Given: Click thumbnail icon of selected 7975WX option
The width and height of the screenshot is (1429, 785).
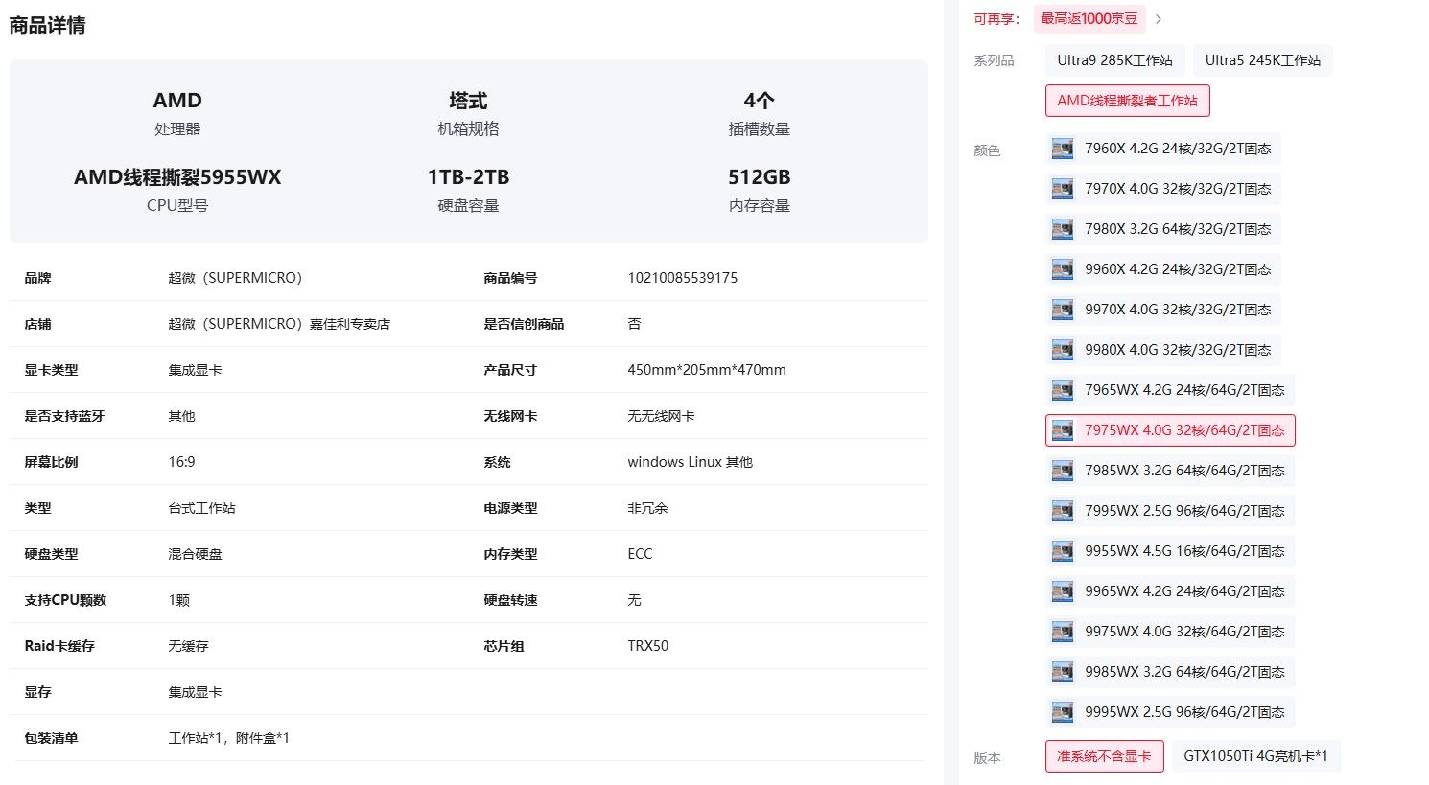Looking at the screenshot, I should click(x=1062, y=430).
